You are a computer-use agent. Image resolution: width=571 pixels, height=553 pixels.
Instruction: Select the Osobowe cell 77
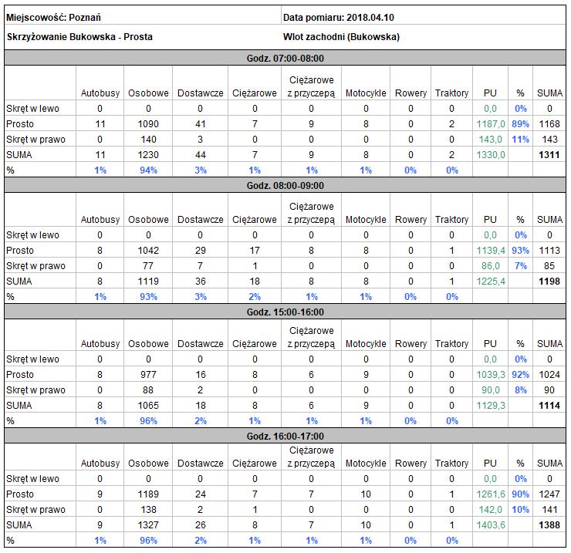point(148,266)
